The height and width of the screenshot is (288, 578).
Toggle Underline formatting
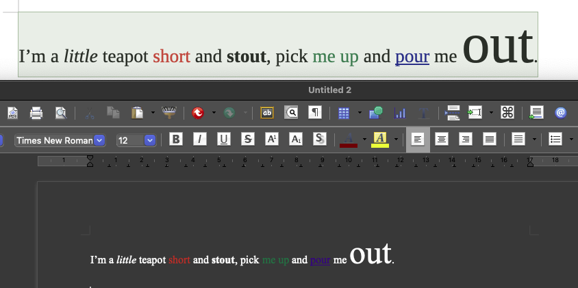pyautogui.click(x=223, y=140)
